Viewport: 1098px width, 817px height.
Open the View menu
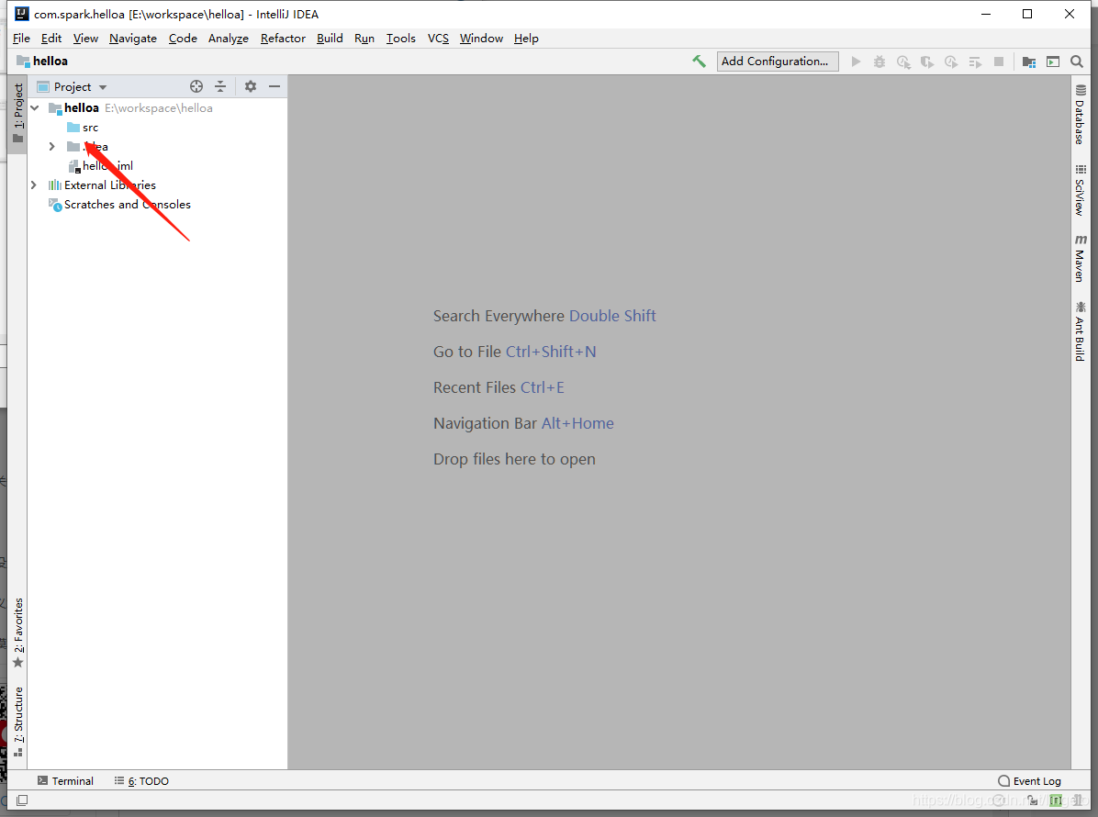85,39
